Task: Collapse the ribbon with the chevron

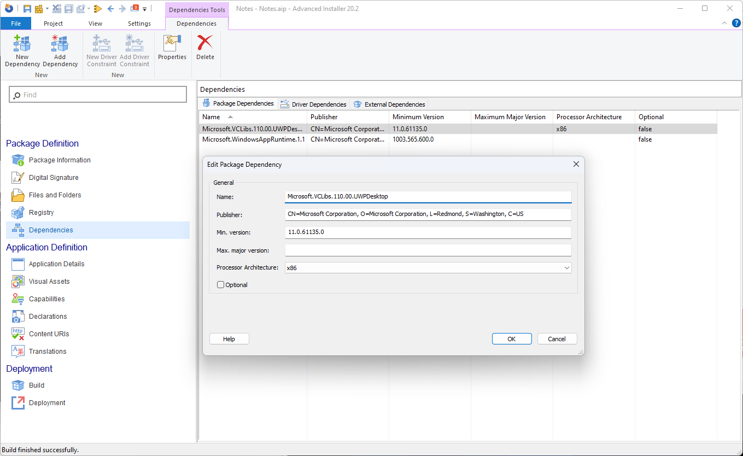Action: (x=724, y=23)
